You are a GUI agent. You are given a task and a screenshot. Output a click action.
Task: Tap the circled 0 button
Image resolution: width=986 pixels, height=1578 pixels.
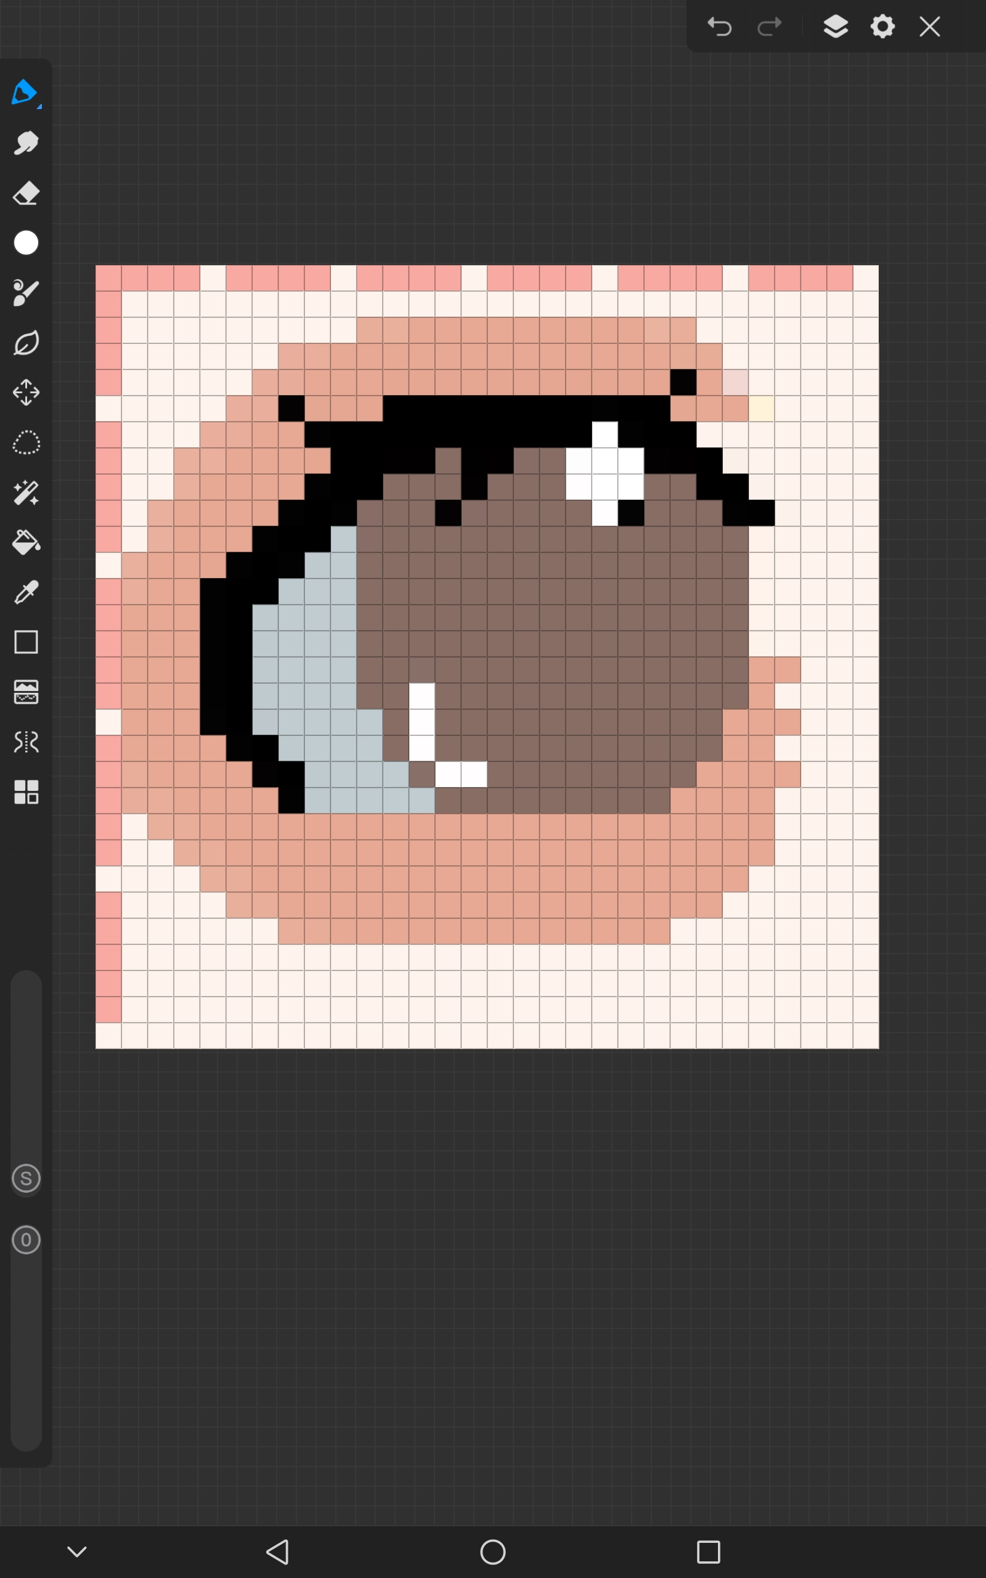tap(26, 1240)
